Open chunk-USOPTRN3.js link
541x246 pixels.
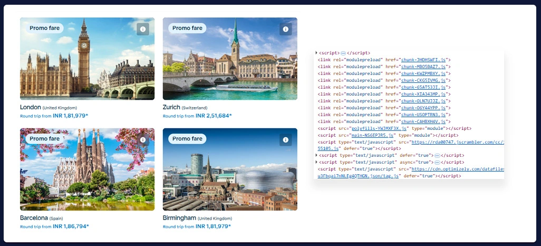[x=423, y=115]
